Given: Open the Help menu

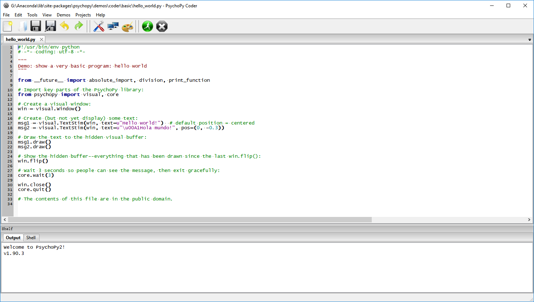Looking at the screenshot, I should click(x=100, y=15).
